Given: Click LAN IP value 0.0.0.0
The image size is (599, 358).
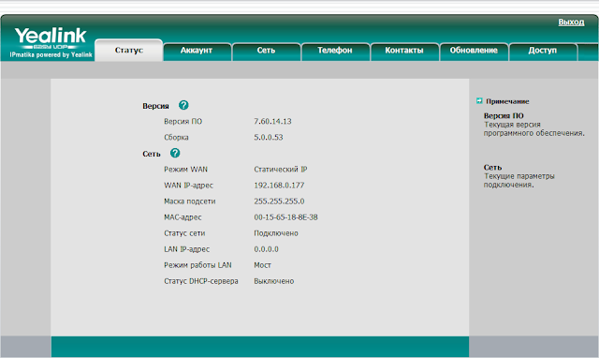Looking at the screenshot, I should coord(266,249).
